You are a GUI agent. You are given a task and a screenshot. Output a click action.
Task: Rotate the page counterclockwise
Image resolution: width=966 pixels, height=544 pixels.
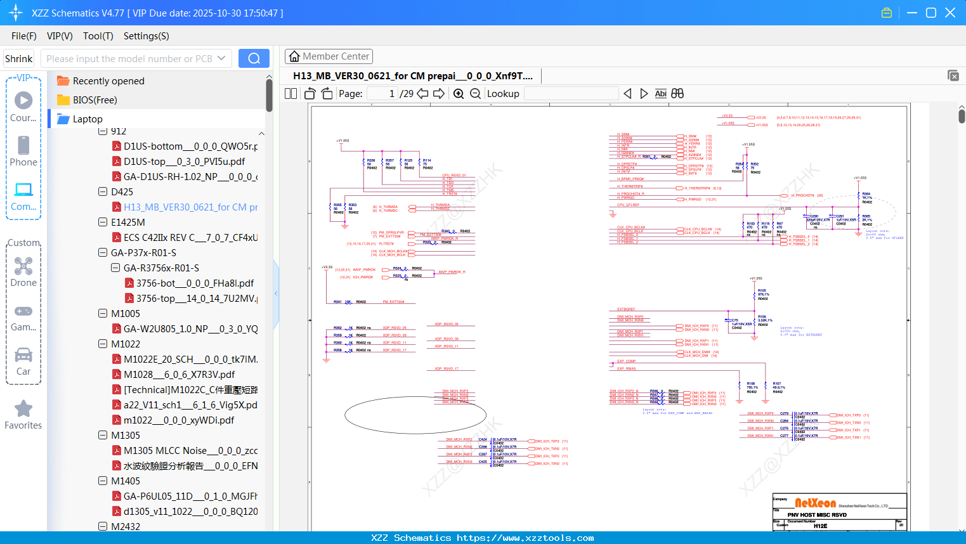(310, 94)
